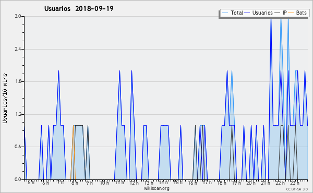313x193 pixels.
Task: Click the '18 h' x-axis label
Action: click(222, 183)
